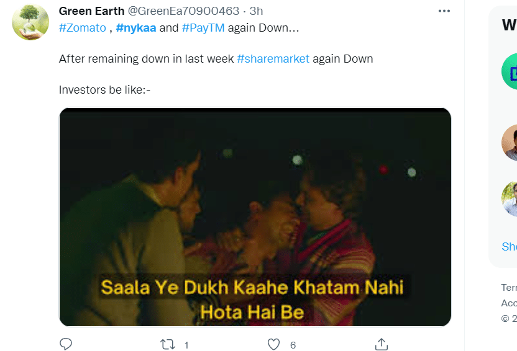Open the brown-background sidebar profile photo
Viewport: 517px width, 351px height.
click(x=511, y=143)
